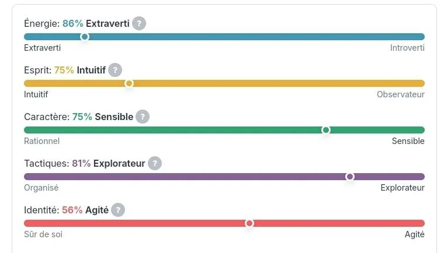Click the Organisé label
This screenshot has height=253, width=444.
[41, 188]
